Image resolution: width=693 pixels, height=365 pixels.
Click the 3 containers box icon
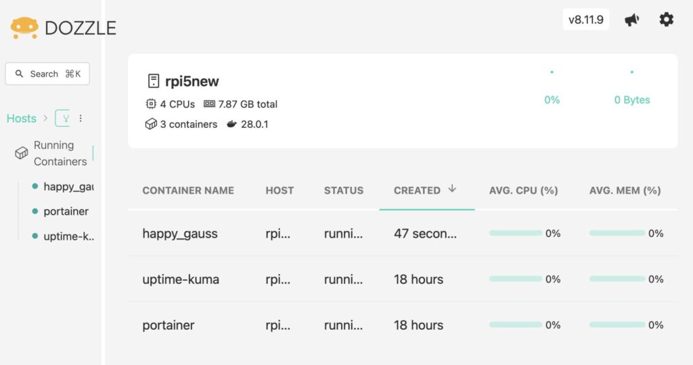[151, 124]
